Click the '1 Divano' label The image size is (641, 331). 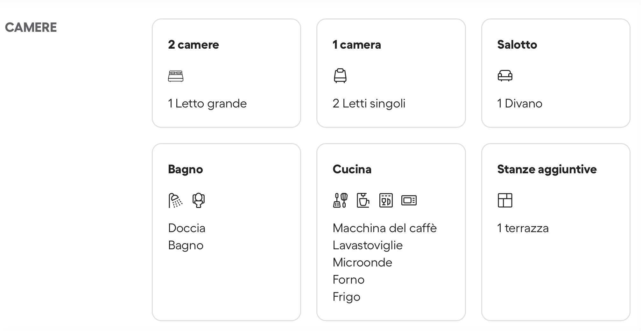[x=520, y=104]
